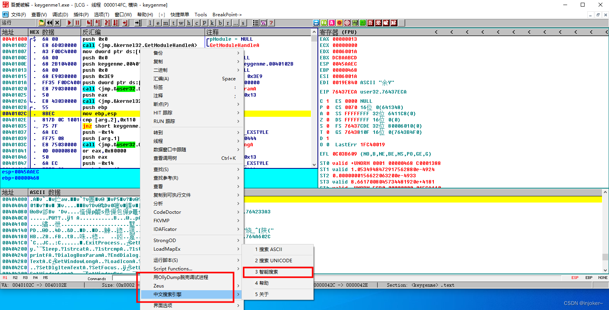Click the 4 帮助 submenu entry
This screenshot has height=310, width=609.
point(278,283)
